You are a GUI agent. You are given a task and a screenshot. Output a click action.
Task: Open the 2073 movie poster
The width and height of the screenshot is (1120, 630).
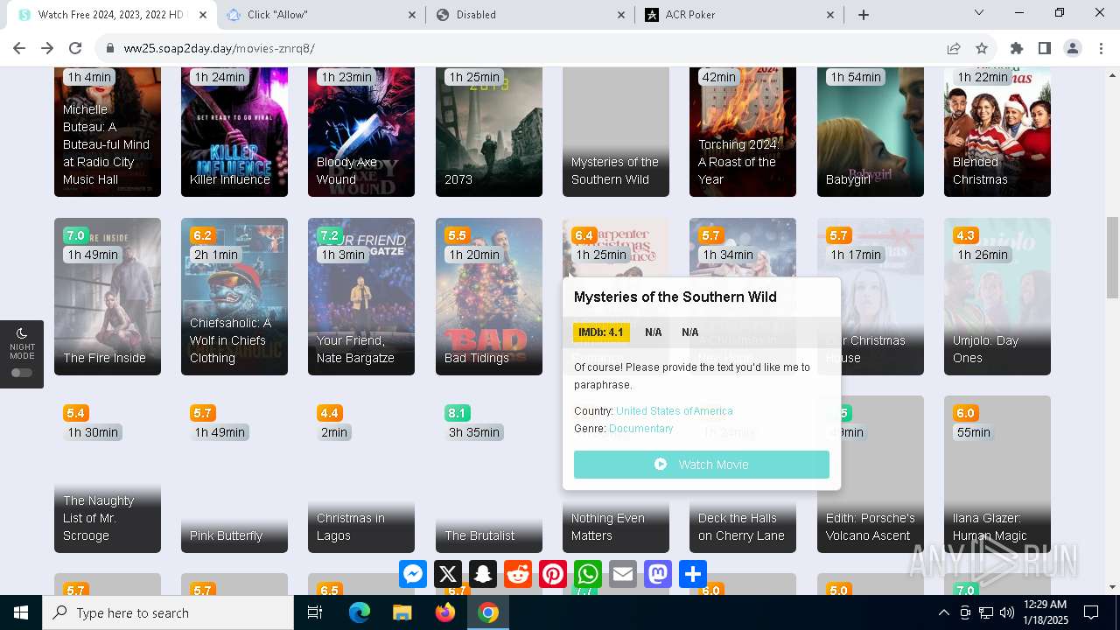coord(489,131)
